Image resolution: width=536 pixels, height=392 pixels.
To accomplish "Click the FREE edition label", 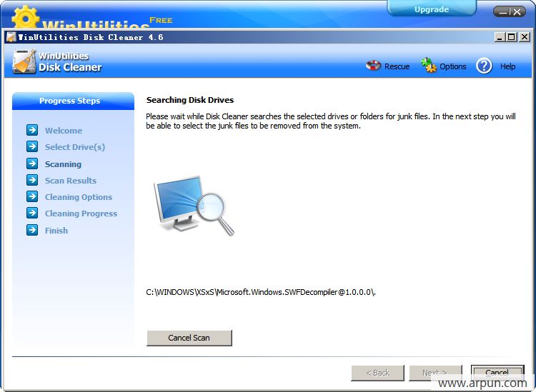I will point(161,20).
